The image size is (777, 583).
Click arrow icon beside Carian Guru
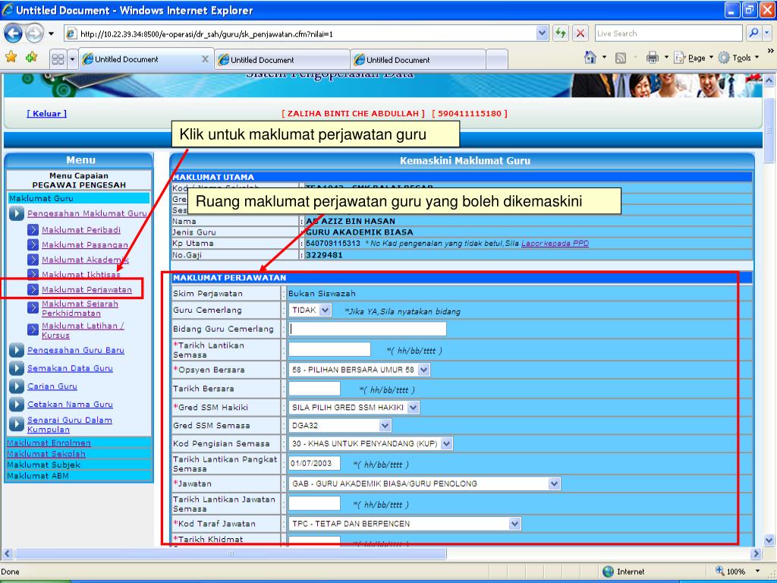[x=17, y=386]
